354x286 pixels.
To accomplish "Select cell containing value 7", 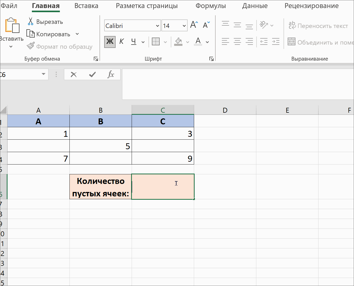I will (38, 158).
